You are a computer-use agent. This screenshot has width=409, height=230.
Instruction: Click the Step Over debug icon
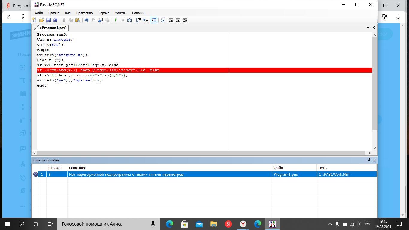138,20
